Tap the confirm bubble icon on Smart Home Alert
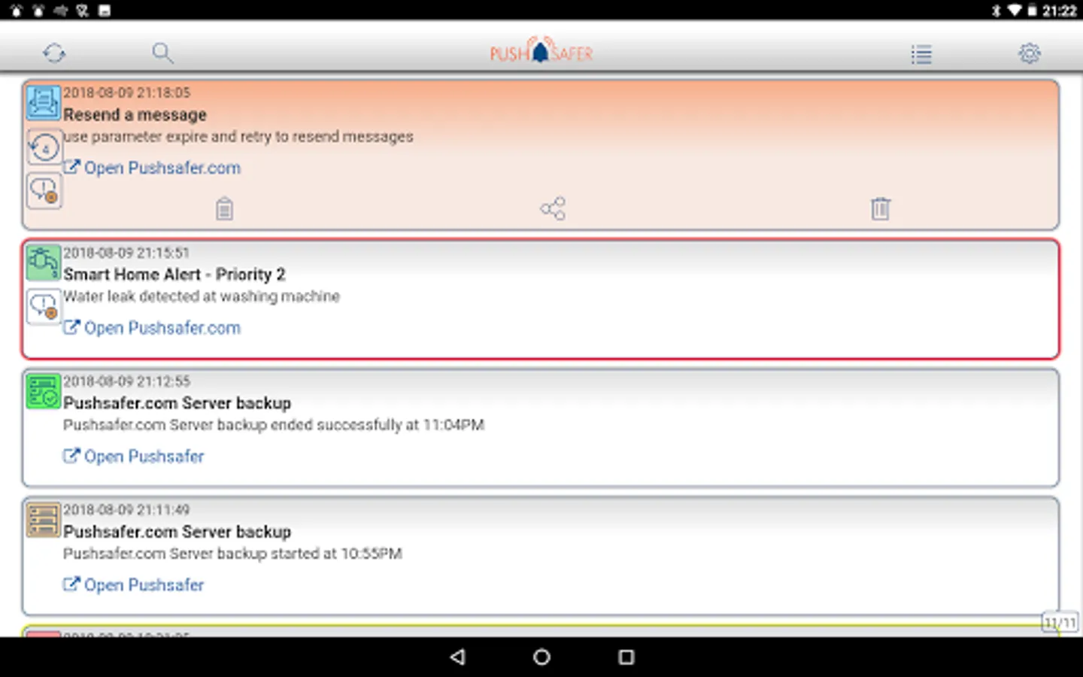1083x677 pixels. coord(44,307)
